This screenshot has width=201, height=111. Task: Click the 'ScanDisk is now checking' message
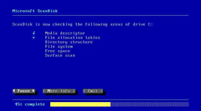point(83,24)
